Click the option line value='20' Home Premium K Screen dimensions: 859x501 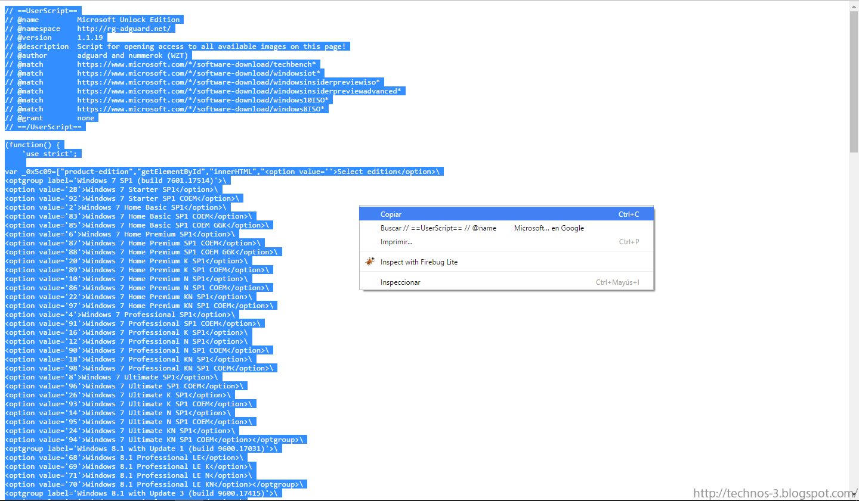point(126,261)
